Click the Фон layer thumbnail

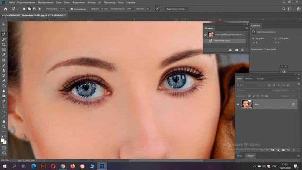pos(247,104)
